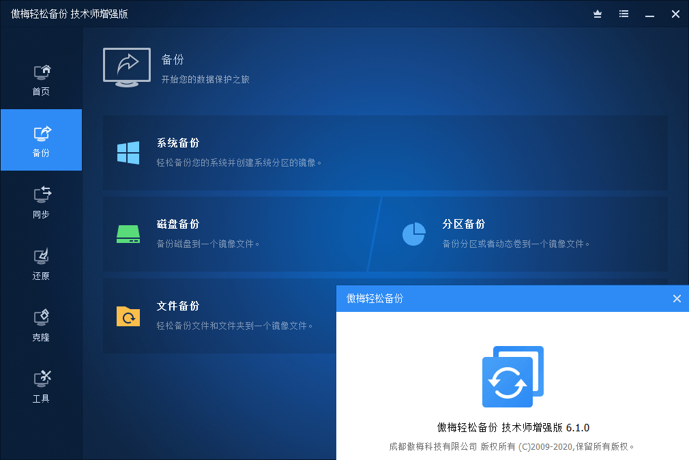Close the 傲梅轻松备份 About dialog
689x460 pixels.
(677, 298)
